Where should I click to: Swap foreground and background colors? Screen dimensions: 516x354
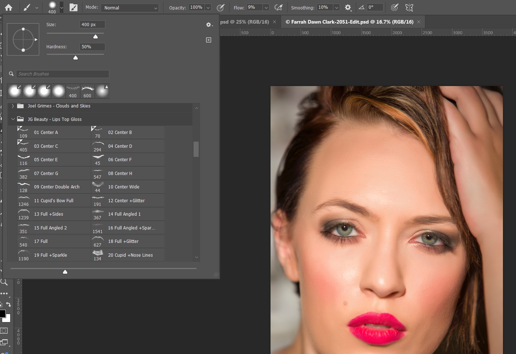click(8, 305)
